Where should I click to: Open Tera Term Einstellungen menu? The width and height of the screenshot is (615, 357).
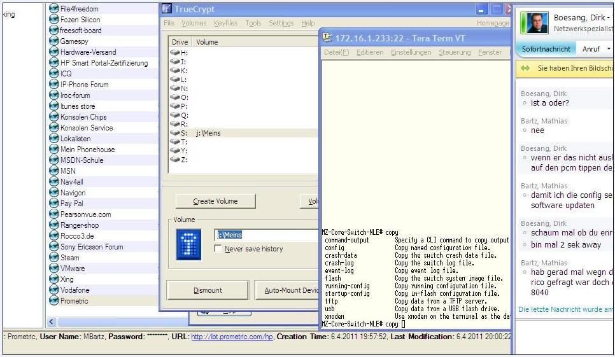click(x=411, y=52)
